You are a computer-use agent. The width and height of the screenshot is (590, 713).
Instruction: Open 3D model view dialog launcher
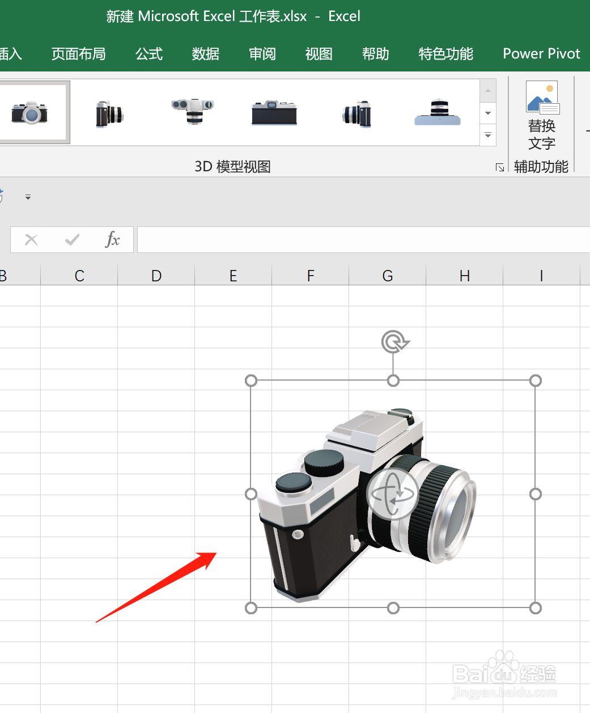tap(500, 167)
